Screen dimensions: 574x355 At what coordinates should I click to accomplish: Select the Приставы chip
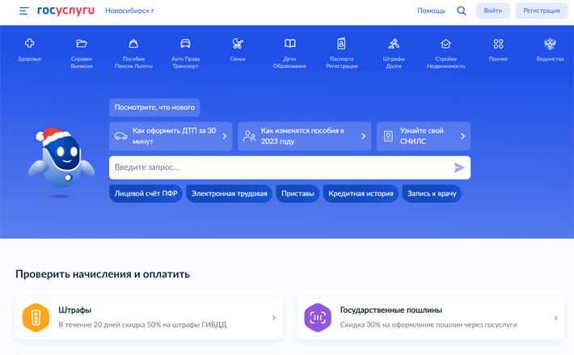[298, 193]
